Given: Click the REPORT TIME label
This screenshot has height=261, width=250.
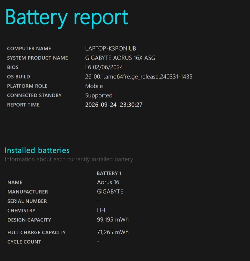Looking at the screenshot, I should click(x=23, y=105).
